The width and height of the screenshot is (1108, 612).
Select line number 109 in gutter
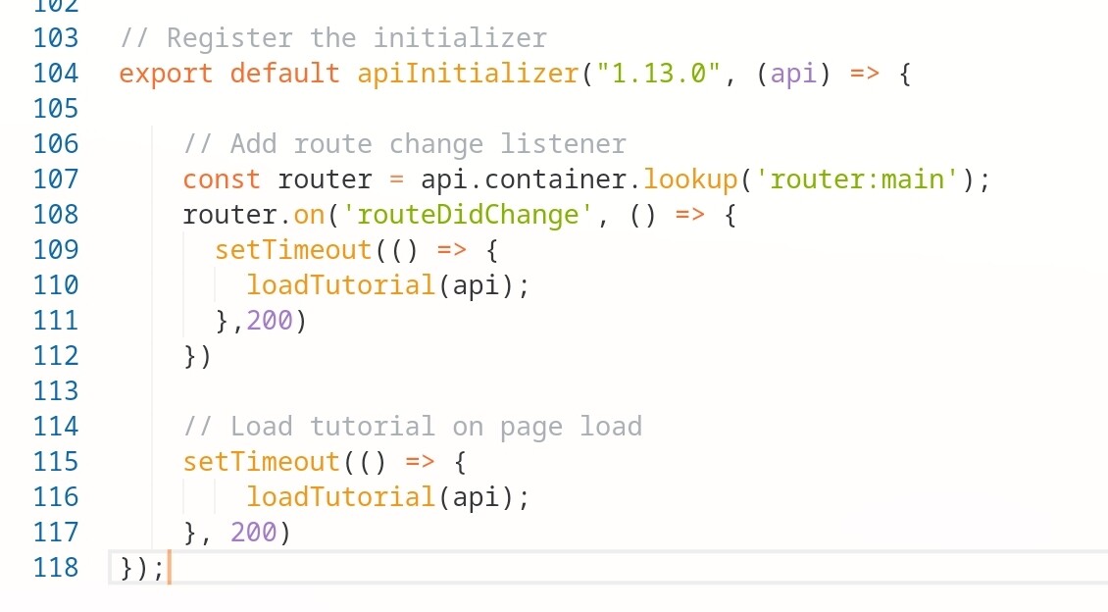point(56,249)
